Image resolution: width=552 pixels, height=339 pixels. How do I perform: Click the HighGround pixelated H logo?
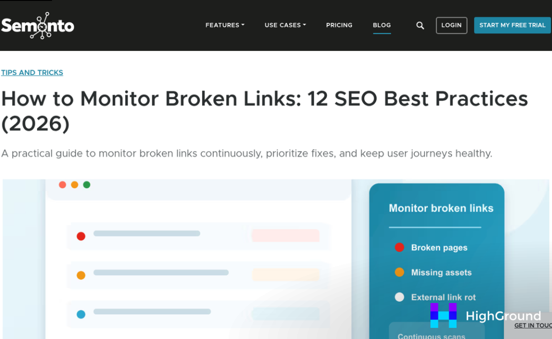click(x=443, y=316)
